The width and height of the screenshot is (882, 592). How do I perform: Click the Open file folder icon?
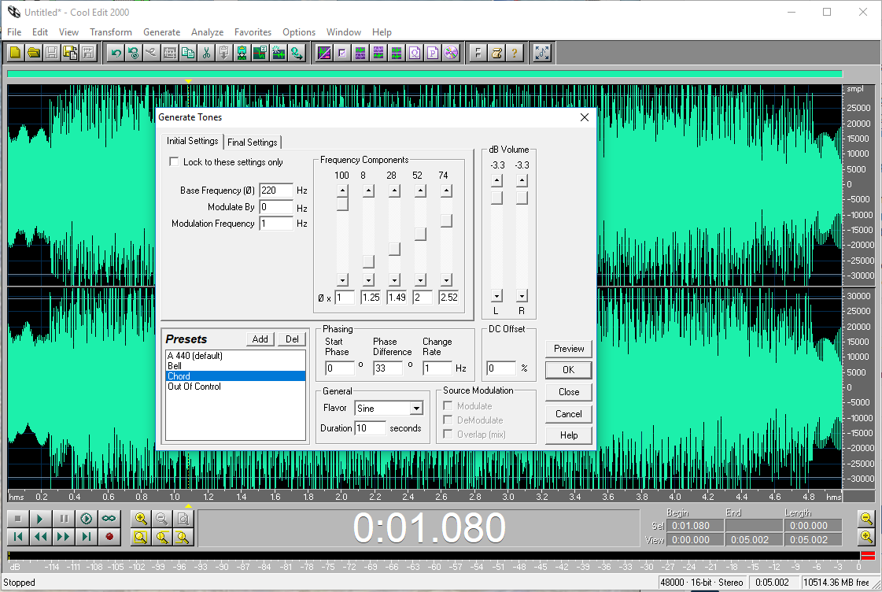(34, 53)
